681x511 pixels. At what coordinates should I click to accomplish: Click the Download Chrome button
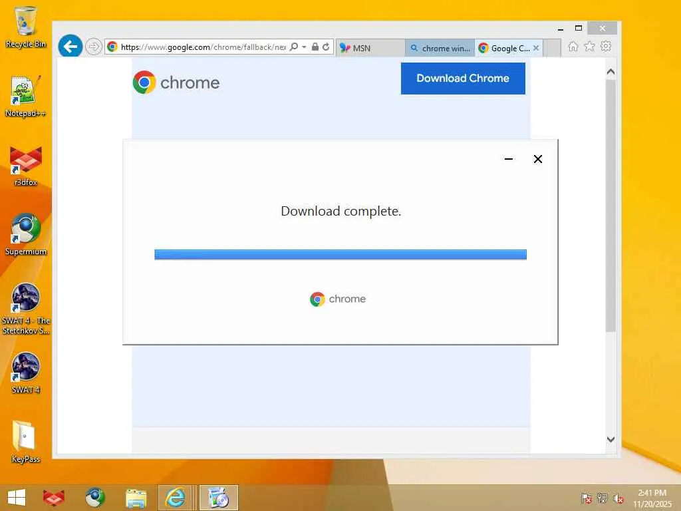tap(463, 79)
